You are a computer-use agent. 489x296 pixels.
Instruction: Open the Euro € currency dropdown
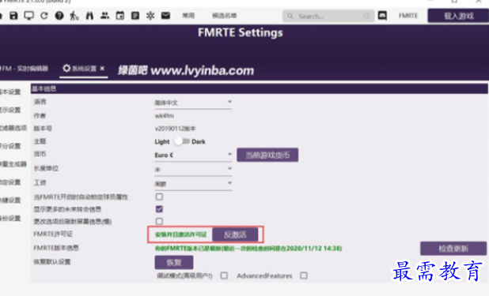click(193, 155)
